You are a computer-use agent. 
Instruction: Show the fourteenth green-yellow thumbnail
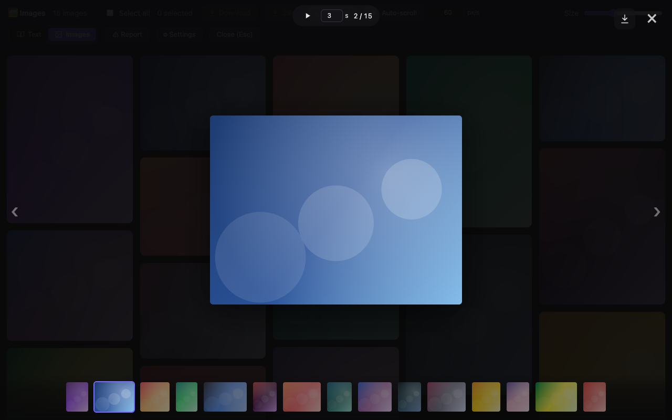tap(556, 397)
